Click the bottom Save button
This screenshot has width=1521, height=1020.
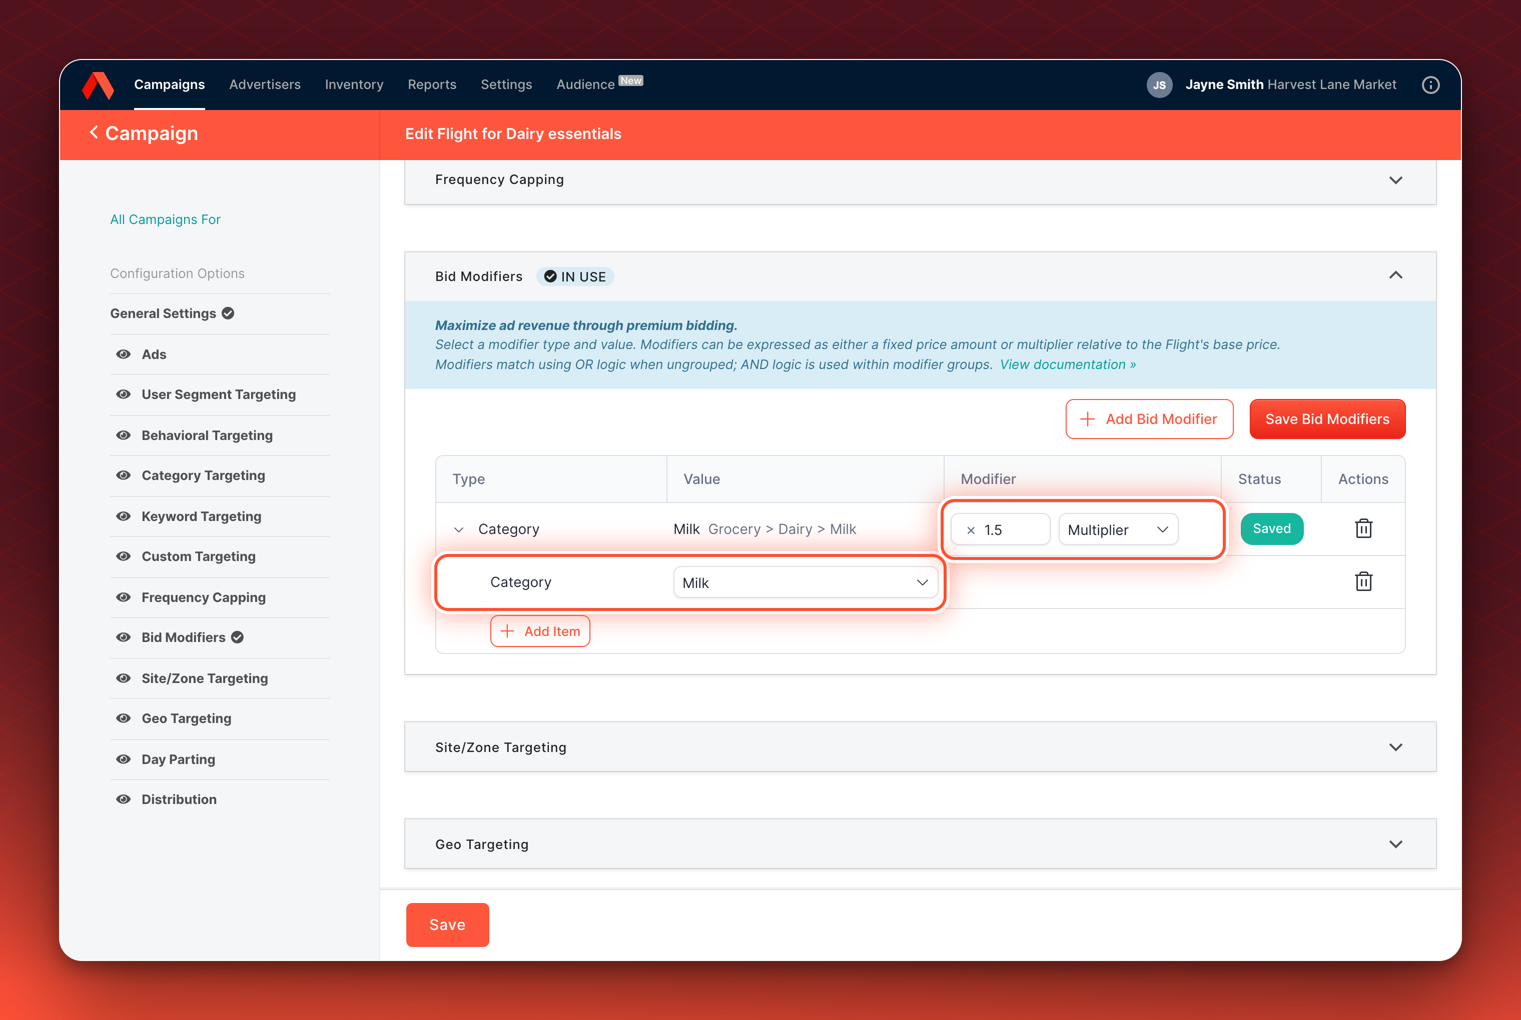447,924
